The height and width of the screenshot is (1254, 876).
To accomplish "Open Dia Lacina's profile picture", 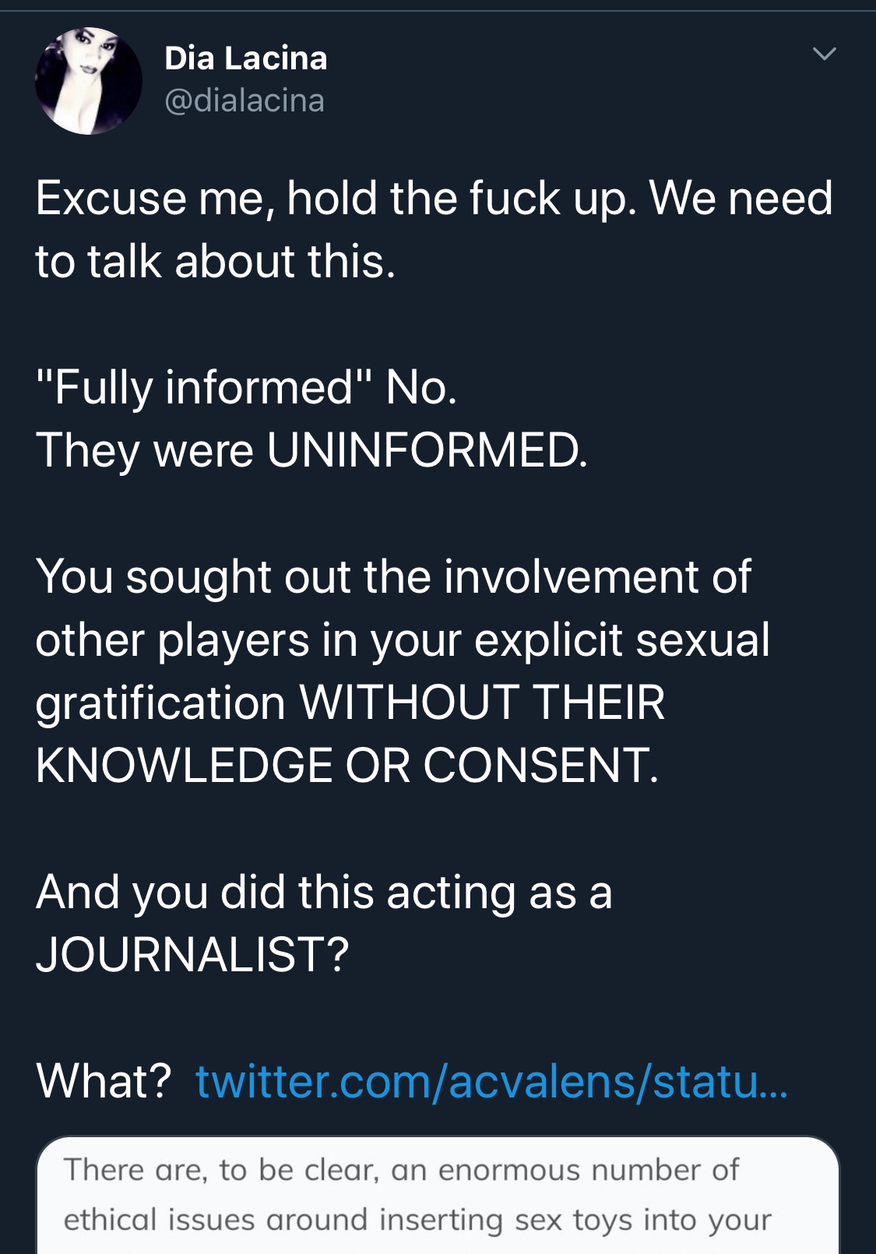I will pos(89,80).
